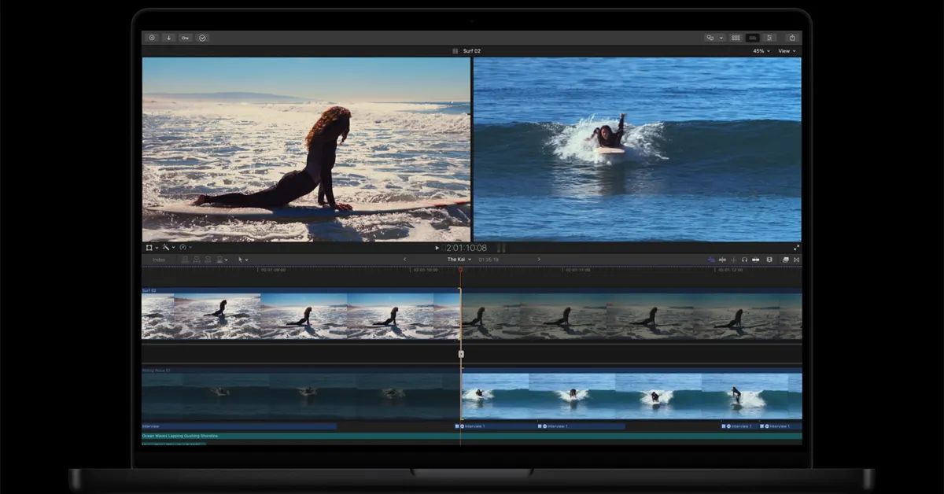
Task: Open the Transitions browser bowtie icon
Action: [796, 260]
